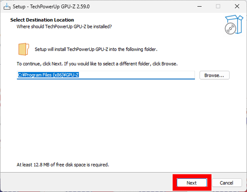Click the 'Where should TechPowerUp GPU-Z be installed?' text
Viewport: 247px width, 192px height.
pyautogui.click(x=64, y=26)
